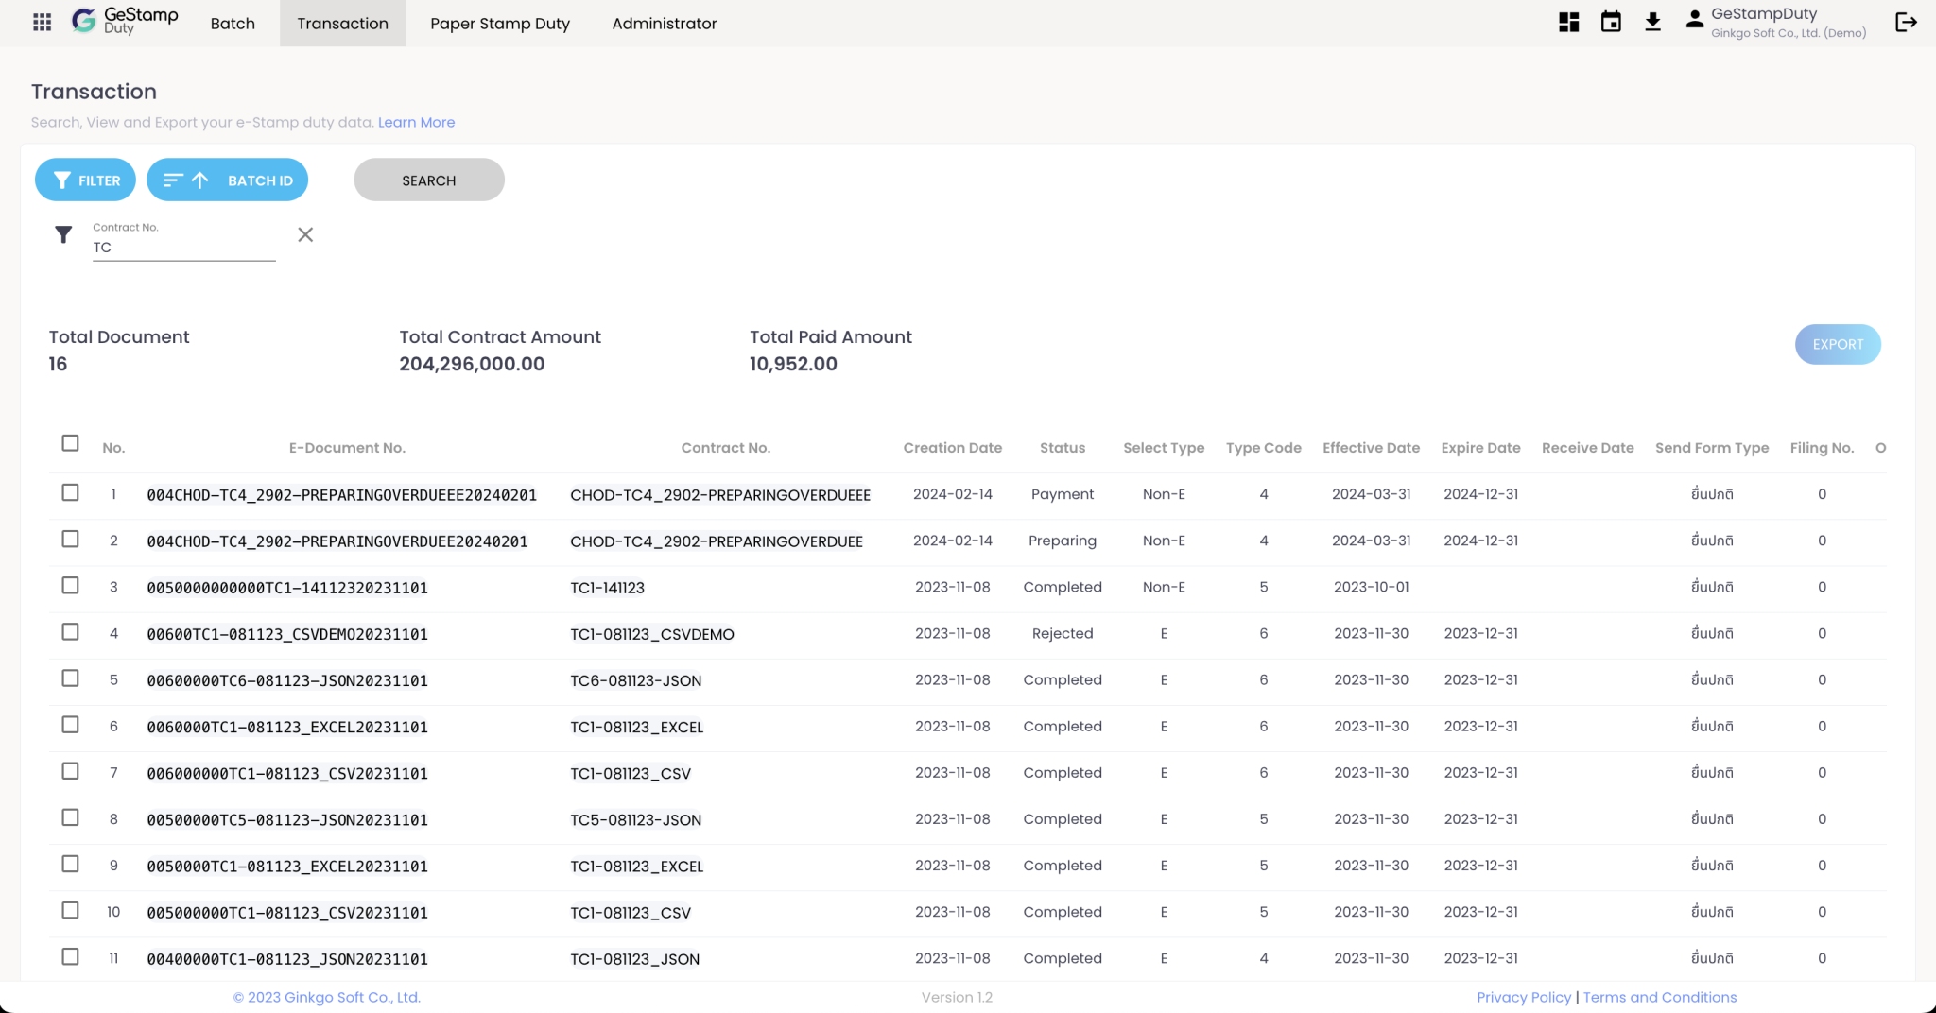Click the logout icon

pyautogui.click(x=1907, y=21)
